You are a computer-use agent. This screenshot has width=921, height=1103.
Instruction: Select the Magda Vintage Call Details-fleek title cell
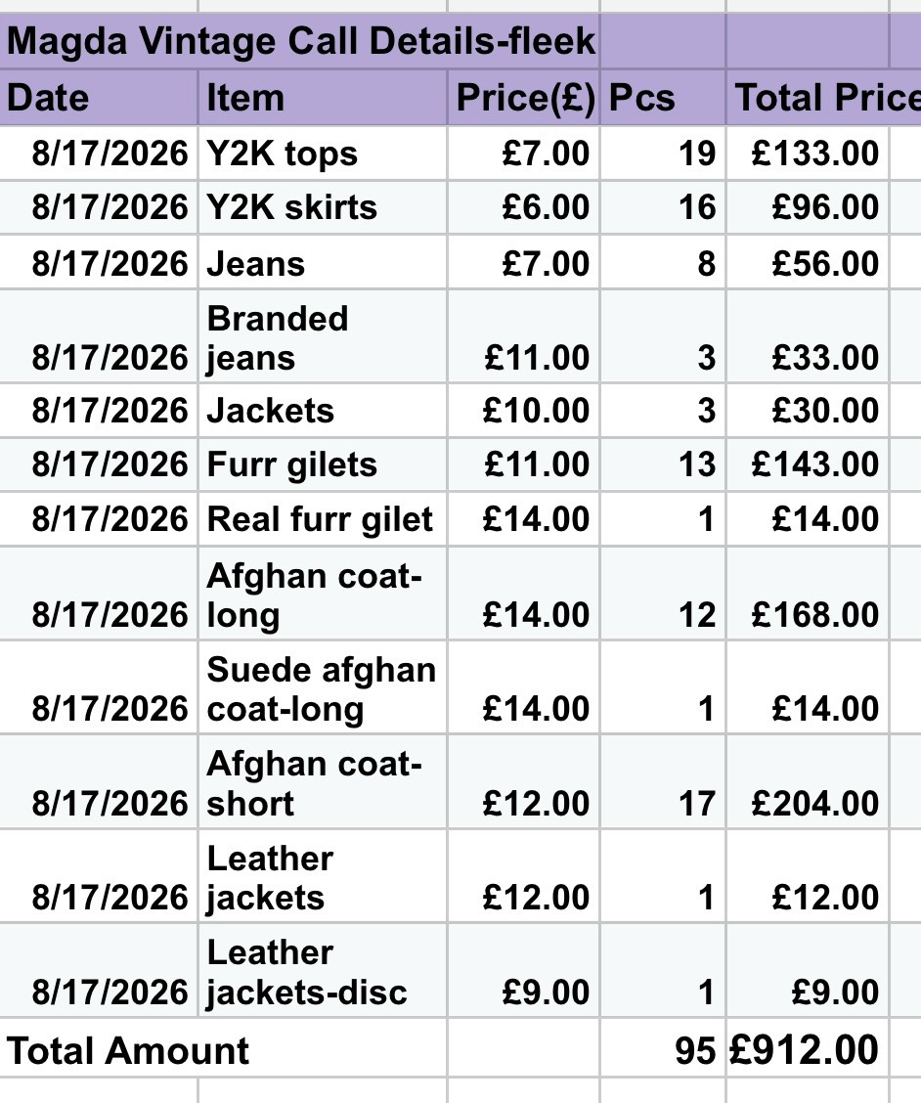pyautogui.click(x=300, y=41)
